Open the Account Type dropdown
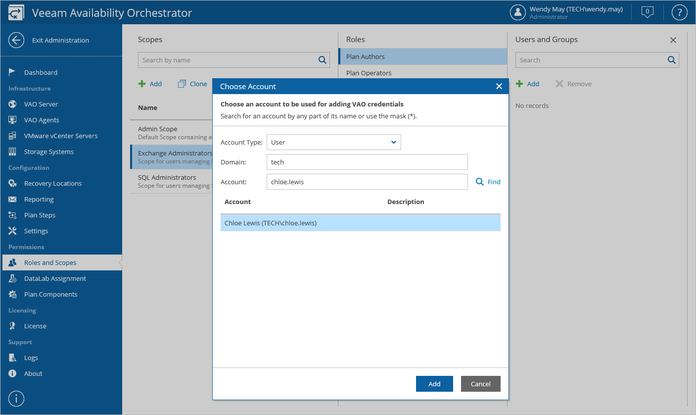The height and width of the screenshot is (415, 696). coord(333,142)
